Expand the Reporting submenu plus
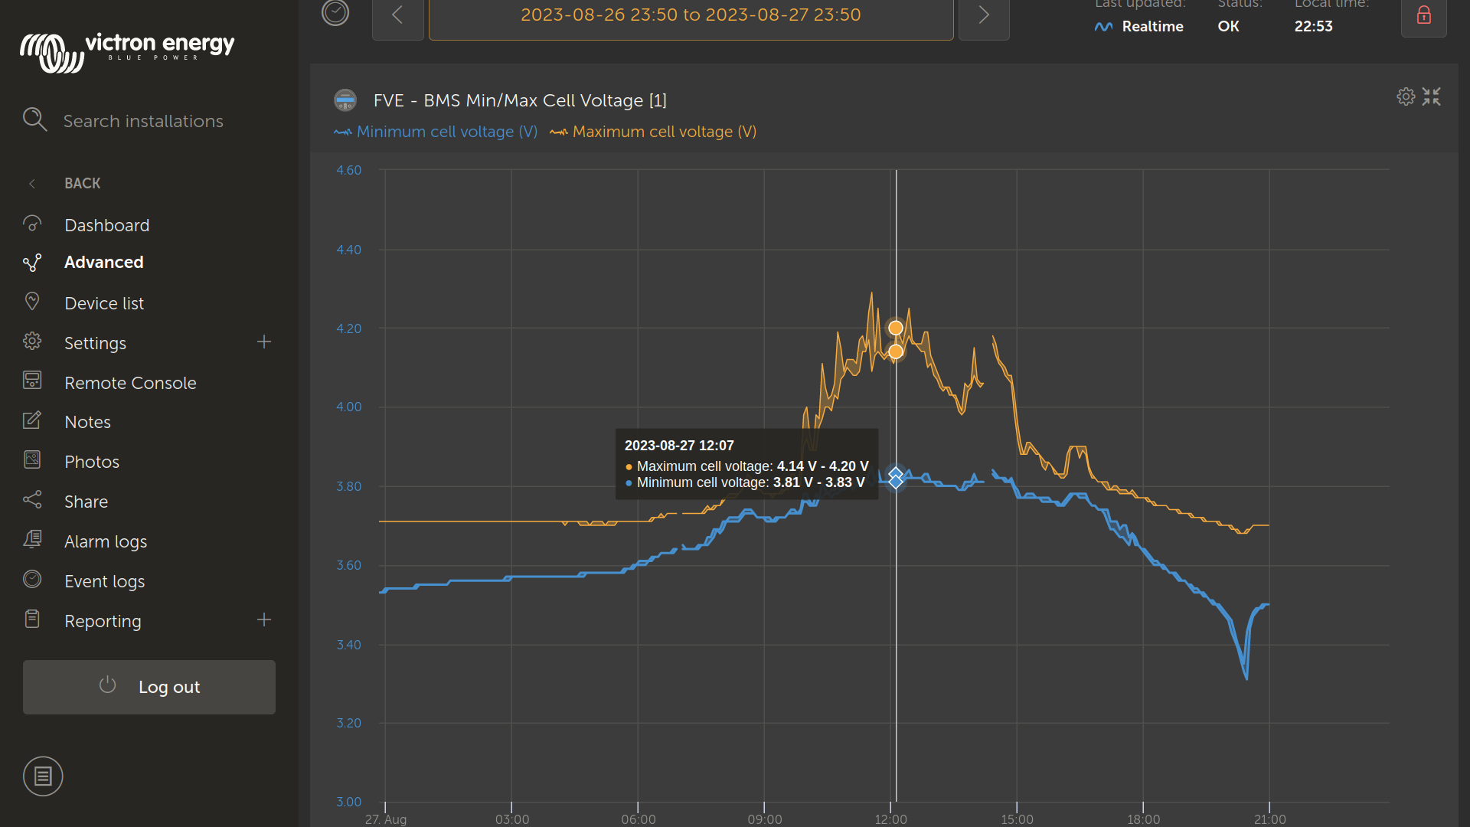The height and width of the screenshot is (827, 1470). point(264,620)
